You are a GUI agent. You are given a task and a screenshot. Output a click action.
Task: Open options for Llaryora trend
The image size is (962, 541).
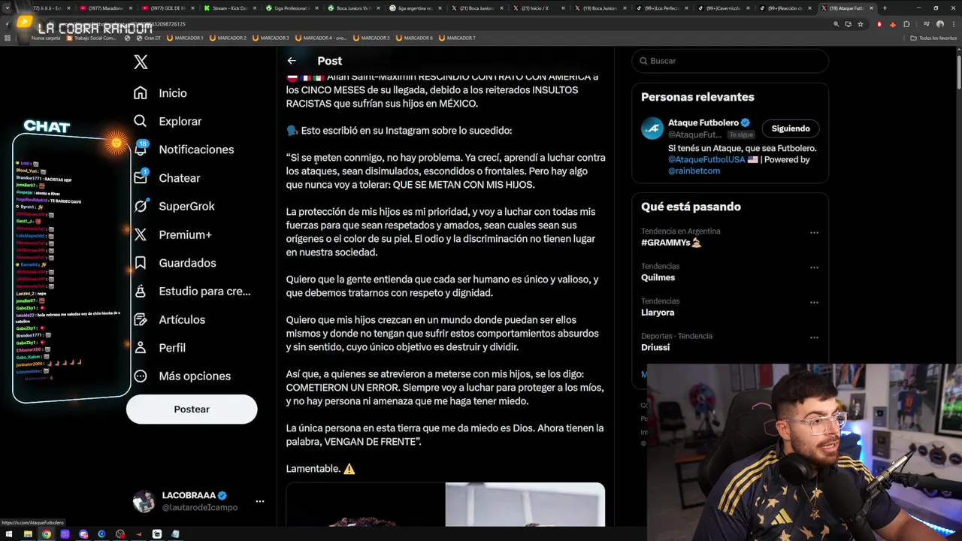pyautogui.click(x=814, y=303)
